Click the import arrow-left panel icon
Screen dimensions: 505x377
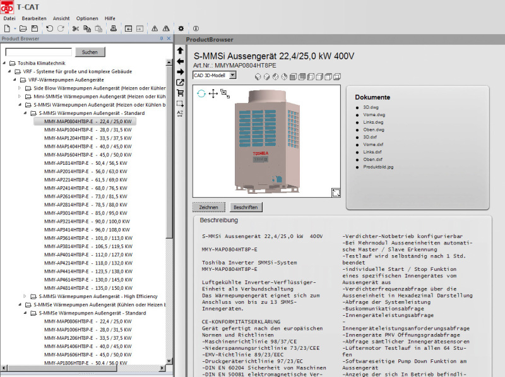[128, 28]
